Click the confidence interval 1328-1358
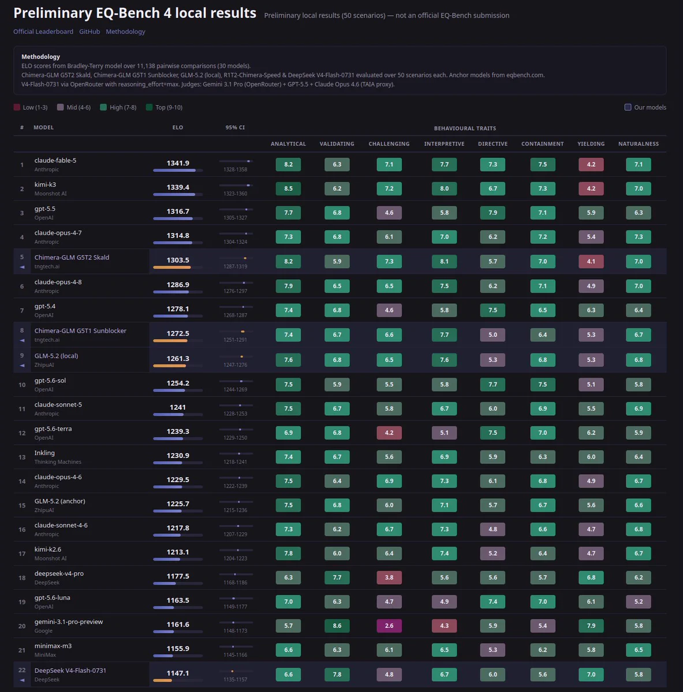 coord(235,170)
